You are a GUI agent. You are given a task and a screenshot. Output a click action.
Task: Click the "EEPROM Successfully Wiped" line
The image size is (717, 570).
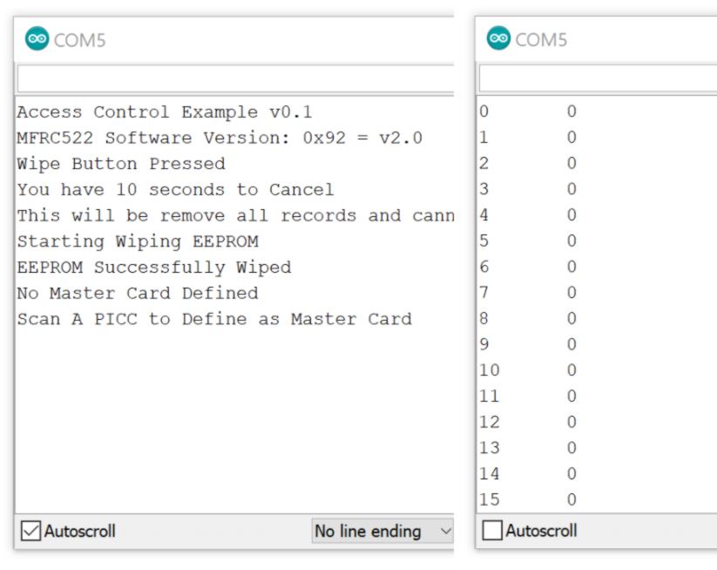click(153, 267)
